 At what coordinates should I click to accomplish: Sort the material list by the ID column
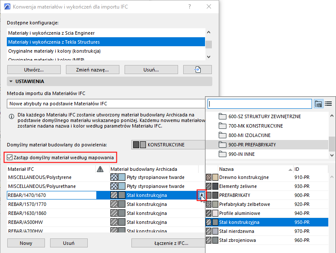(310, 169)
